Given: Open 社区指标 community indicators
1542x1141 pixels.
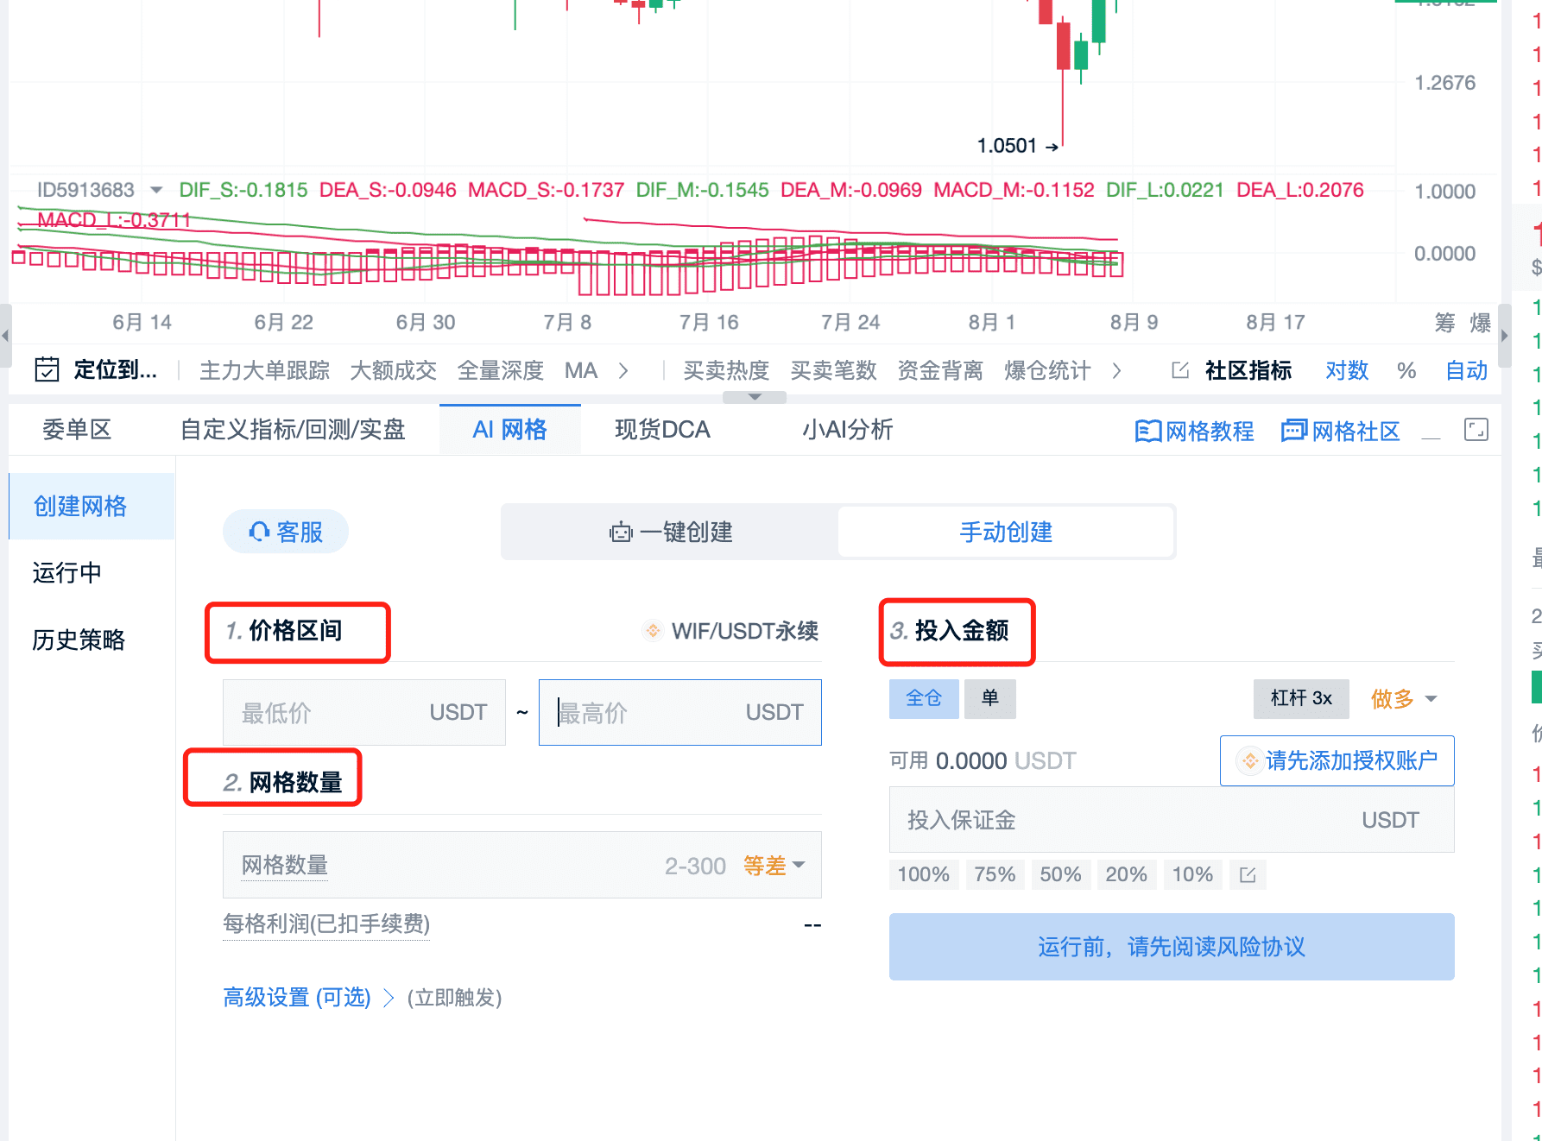Looking at the screenshot, I should point(1248,370).
